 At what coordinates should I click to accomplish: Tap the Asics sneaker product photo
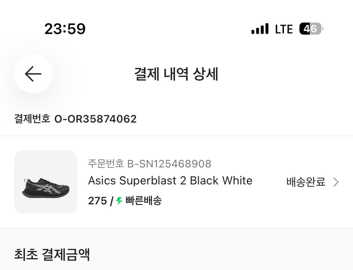45,182
